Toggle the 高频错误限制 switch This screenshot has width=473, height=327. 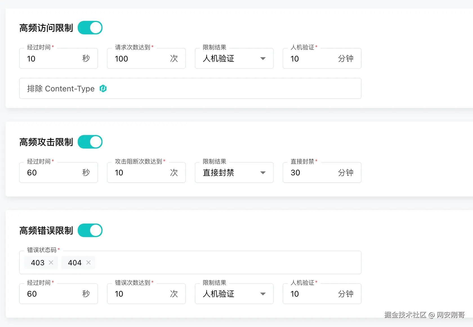click(x=90, y=230)
